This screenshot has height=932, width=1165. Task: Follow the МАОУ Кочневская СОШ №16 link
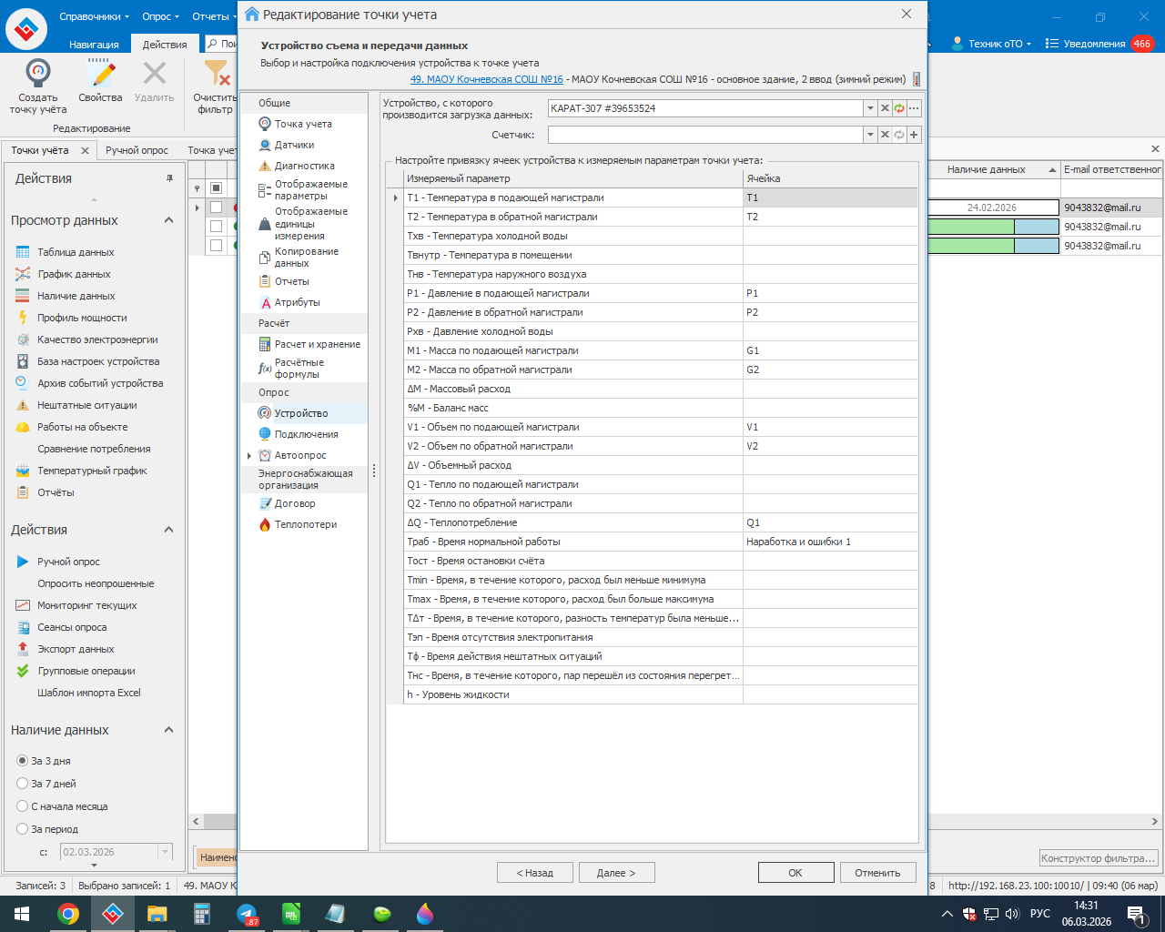tap(486, 79)
